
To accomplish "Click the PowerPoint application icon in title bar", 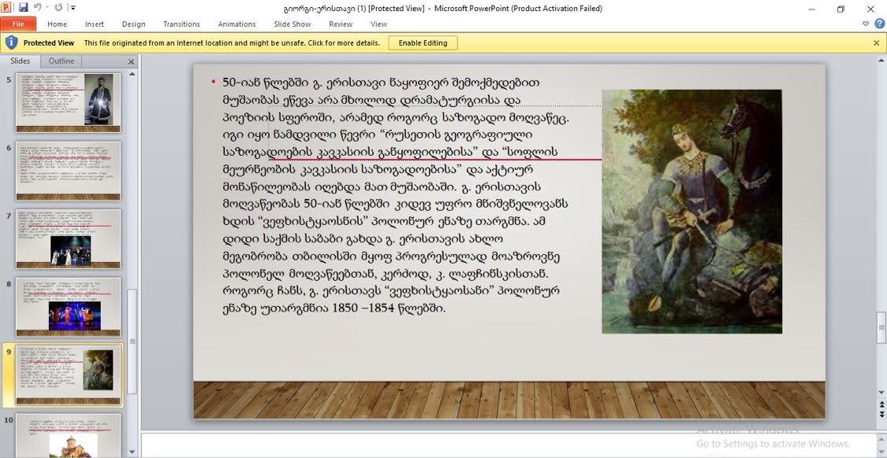I will (6, 8).
